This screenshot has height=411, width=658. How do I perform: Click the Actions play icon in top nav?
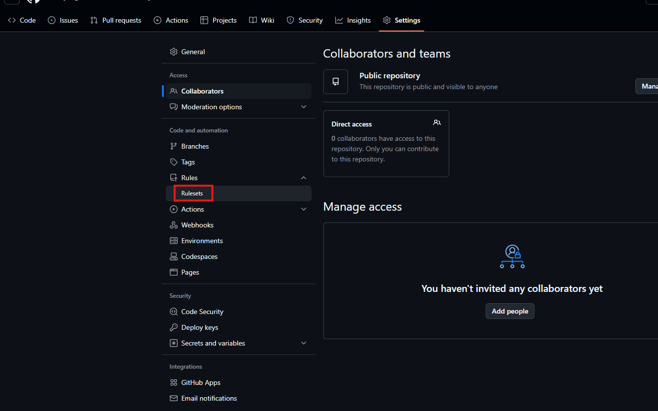157,20
